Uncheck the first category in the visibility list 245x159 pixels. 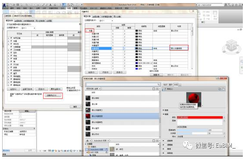[11, 38]
